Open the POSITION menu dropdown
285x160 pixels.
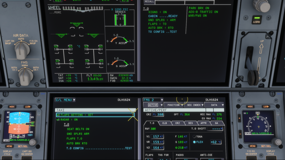coord(174,105)
